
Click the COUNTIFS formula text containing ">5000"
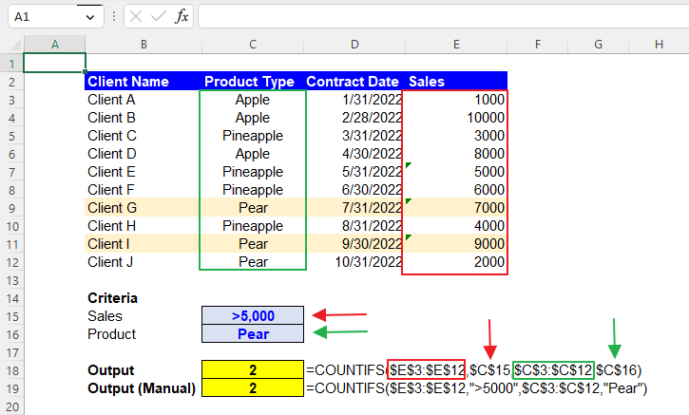pos(477,388)
